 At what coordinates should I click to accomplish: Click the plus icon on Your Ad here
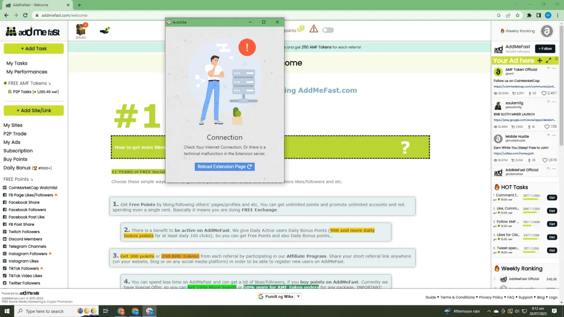(539, 60)
